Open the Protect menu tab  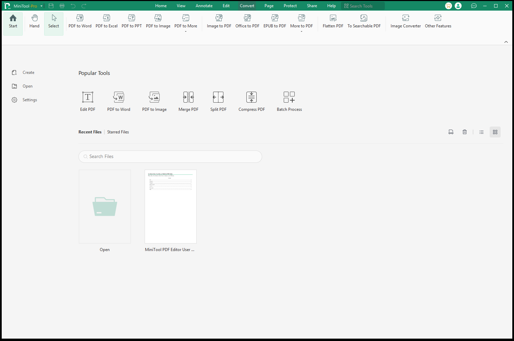pos(290,6)
